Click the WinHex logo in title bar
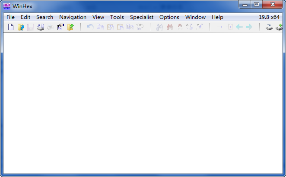 tap(7, 6)
